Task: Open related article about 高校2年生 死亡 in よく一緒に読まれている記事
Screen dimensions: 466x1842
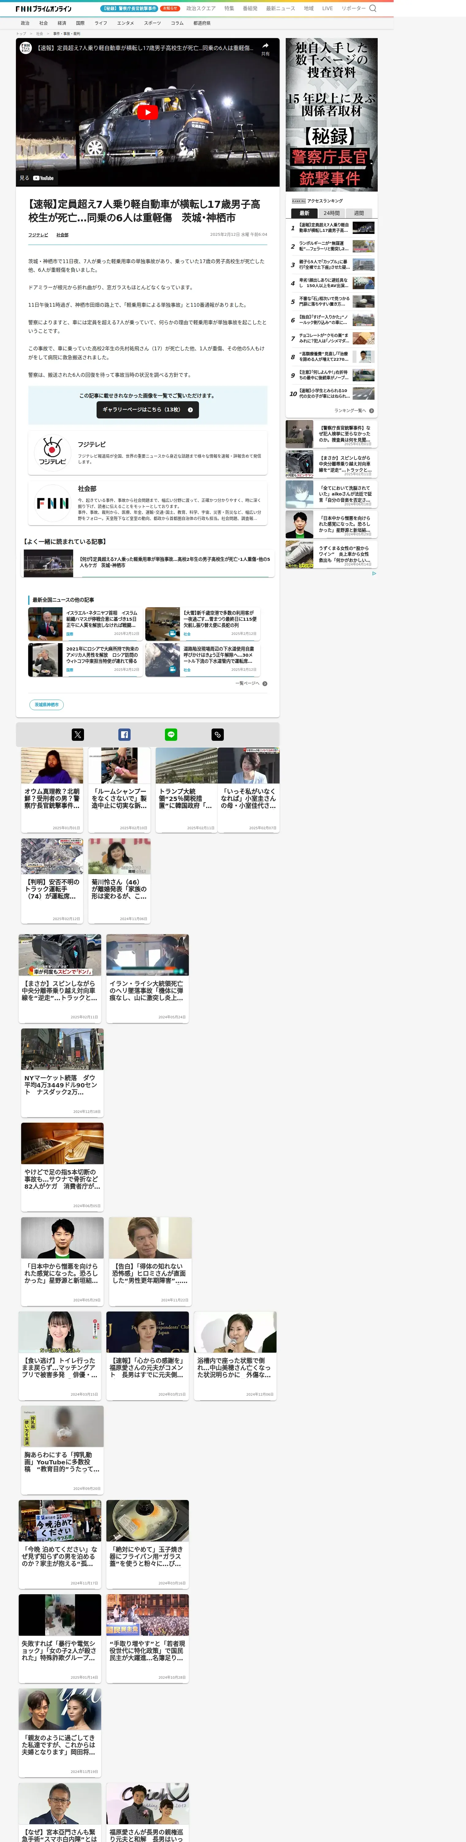Action: [148, 563]
